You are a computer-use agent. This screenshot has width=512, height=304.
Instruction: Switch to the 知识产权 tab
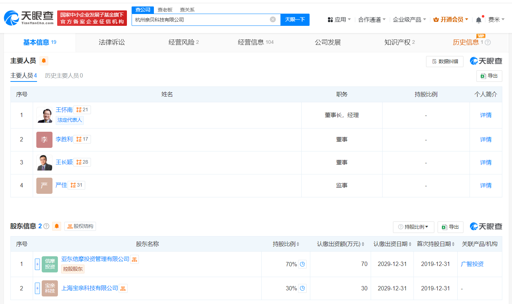click(x=399, y=42)
